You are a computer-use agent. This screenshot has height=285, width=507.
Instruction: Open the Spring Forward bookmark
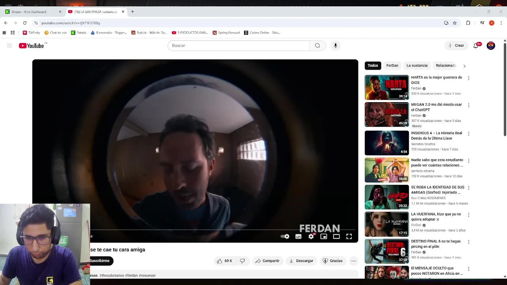(x=226, y=33)
